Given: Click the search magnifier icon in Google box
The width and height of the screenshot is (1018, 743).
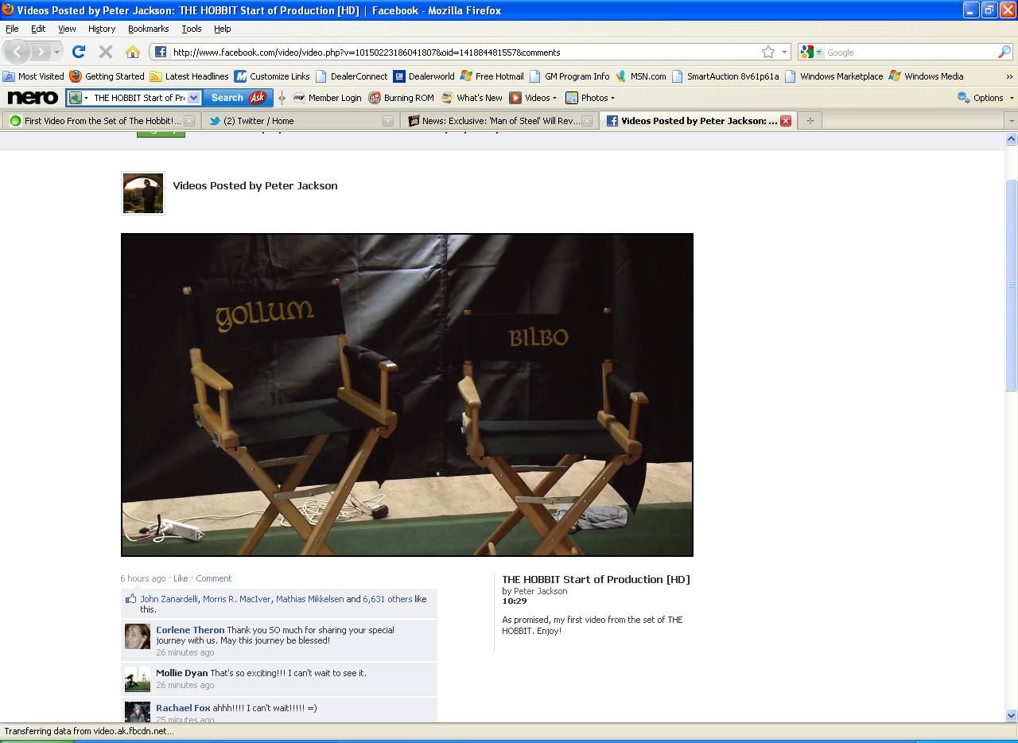Looking at the screenshot, I should [1004, 52].
